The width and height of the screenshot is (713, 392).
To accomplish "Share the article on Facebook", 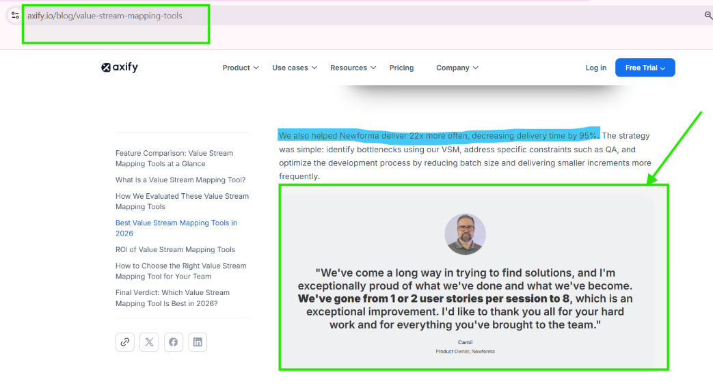I will (173, 342).
